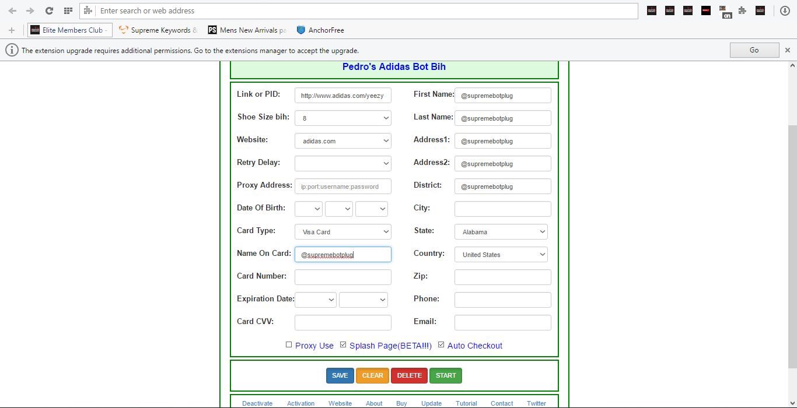The width and height of the screenshot is (797, 408).
Task: Expand the Shoe Size bih dropdown
Action: click(x=343, y=118)
